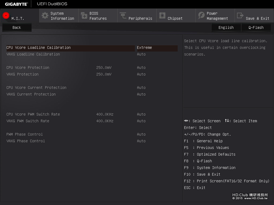
Task: Click the Peripherals tab icon
Action: pos(123,15)
